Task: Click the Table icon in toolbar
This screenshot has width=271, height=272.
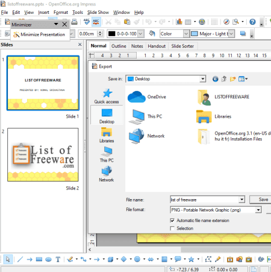Action: [188, 22]
